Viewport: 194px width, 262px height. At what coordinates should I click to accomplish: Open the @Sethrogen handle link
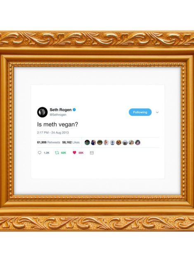58,114
